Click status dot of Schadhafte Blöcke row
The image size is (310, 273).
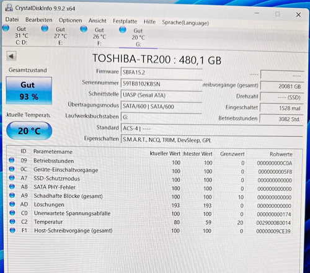pyautogui.click(x=12, y=195)
